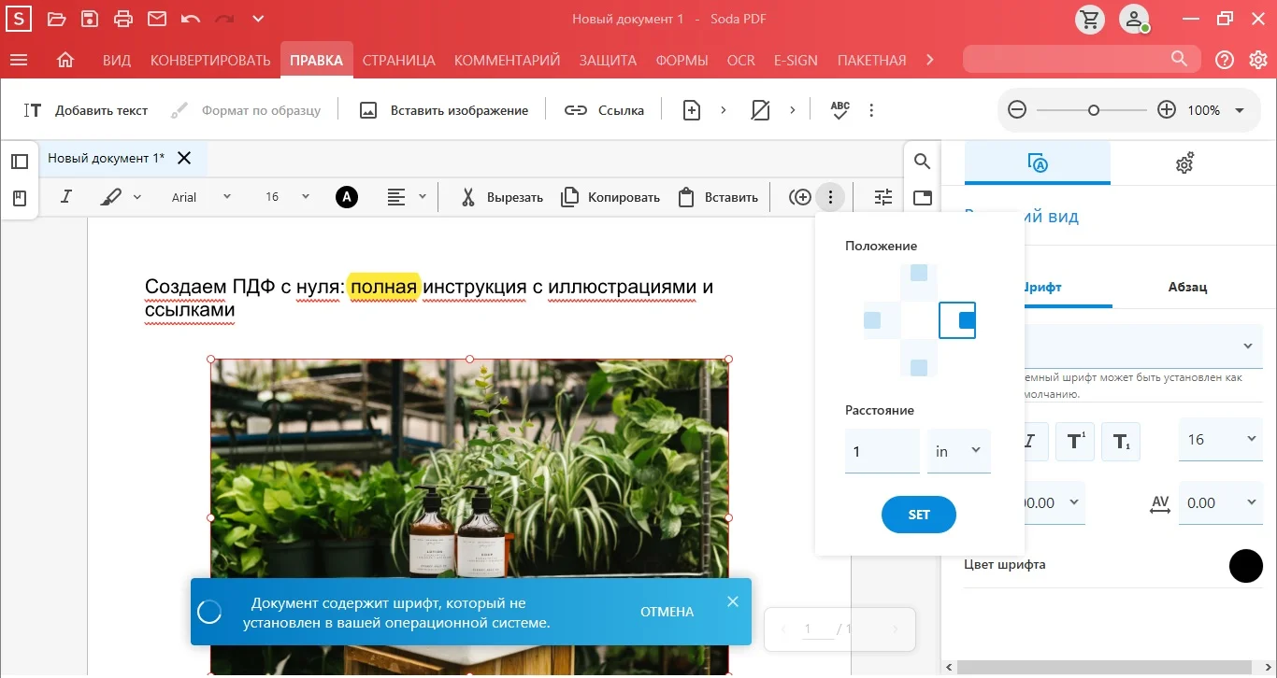Image resolution: width=1277 pixels, height=678 pixels.
Task: Click the add page icon
Action: (x=692, y=110)
